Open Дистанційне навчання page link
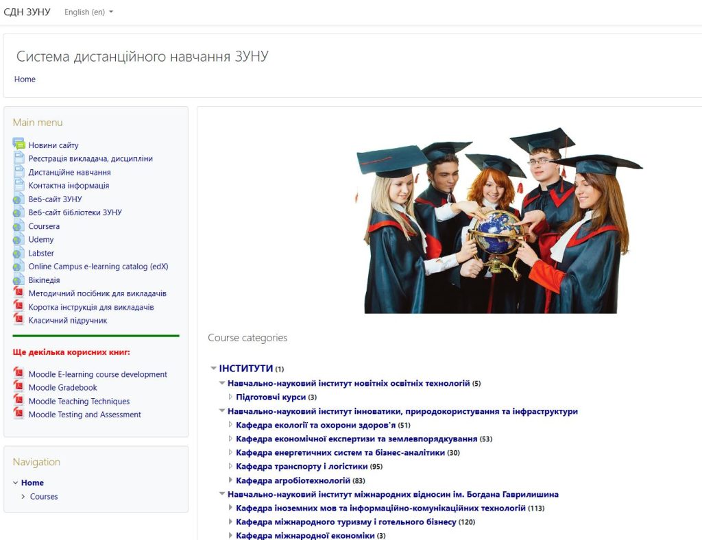The width and height of the screenshot is (702, 540). pyautogui.click(x=69, y=173)
